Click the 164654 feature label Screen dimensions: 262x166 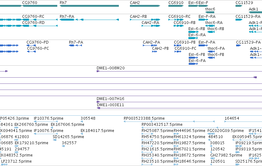point(232,118)
